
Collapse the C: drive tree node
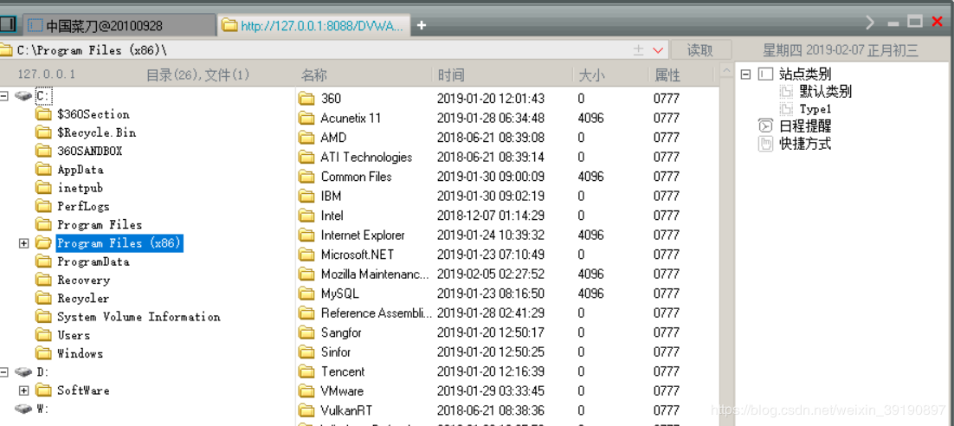(4, 96)
